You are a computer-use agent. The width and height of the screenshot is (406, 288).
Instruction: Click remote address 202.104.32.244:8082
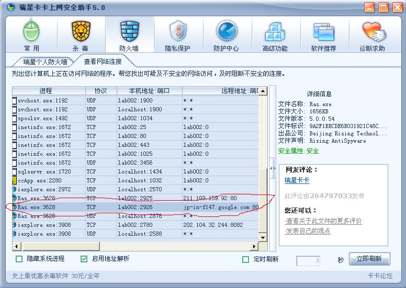(x=213, y=225)
